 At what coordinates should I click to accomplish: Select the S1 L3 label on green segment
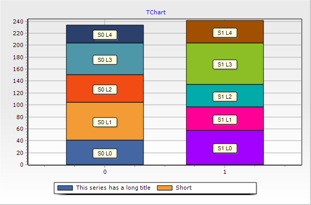pyautogui.click(x=225, y=64)
